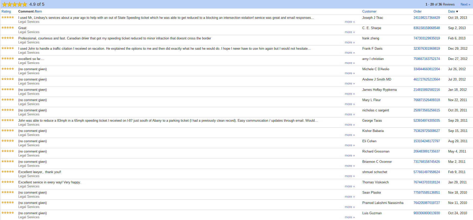Sort reviews by the Date column
Screen dimensions: 473x220
pos(451,12)
